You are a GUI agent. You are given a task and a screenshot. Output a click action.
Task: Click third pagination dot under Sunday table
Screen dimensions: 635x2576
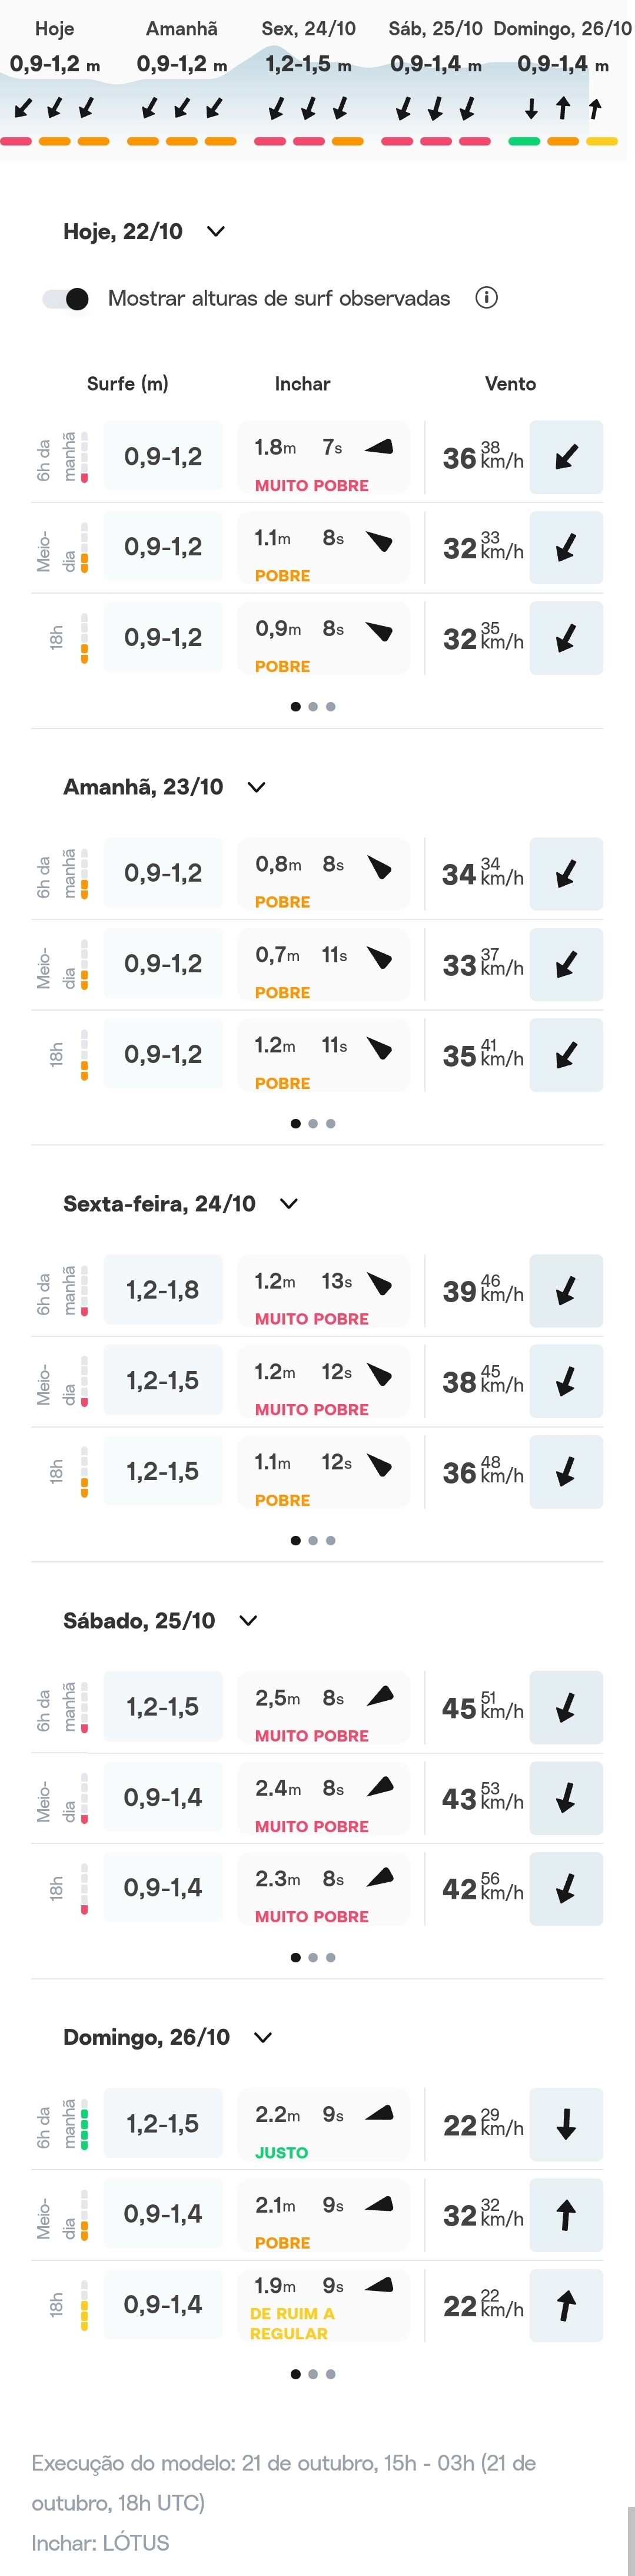click(x=331, y=2374)
